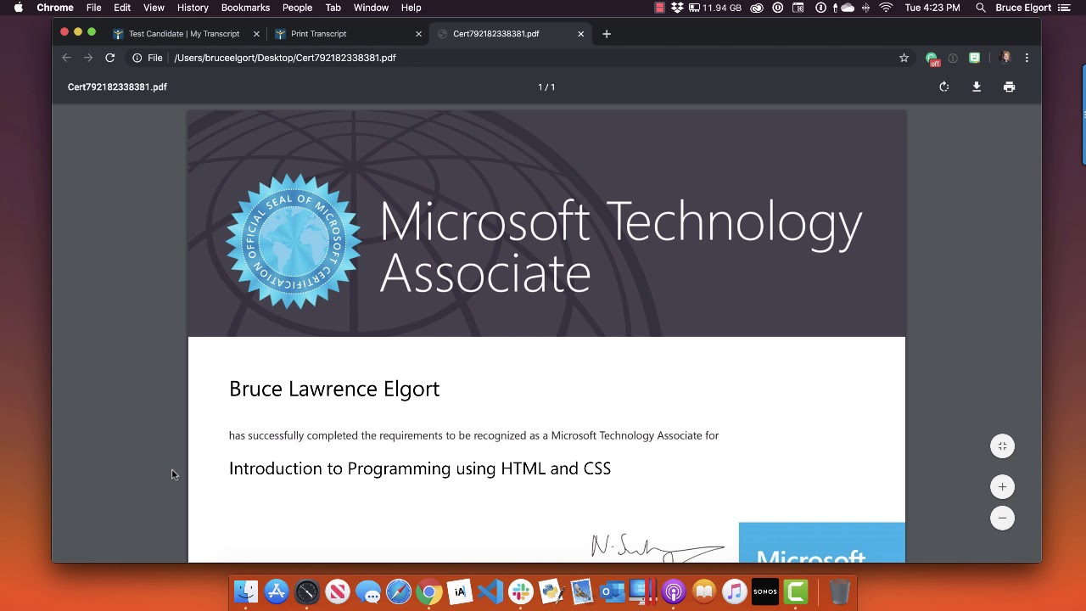This screenshot has width=1086, height=611.
Task: Open Podcasts from the dock
Action: pyautogui.click(x=674, y=591)
